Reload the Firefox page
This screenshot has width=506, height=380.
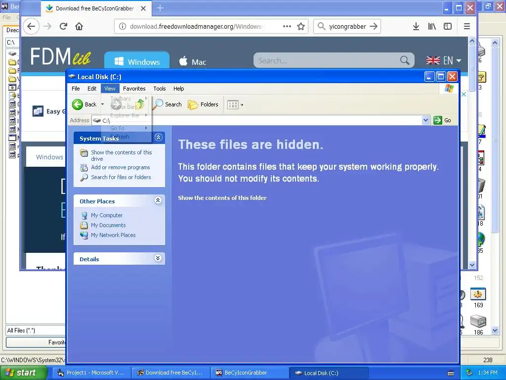(x=63, y=26)
